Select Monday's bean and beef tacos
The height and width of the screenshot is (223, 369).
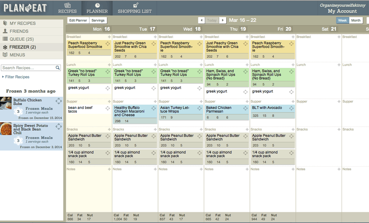tap(81, 110)
